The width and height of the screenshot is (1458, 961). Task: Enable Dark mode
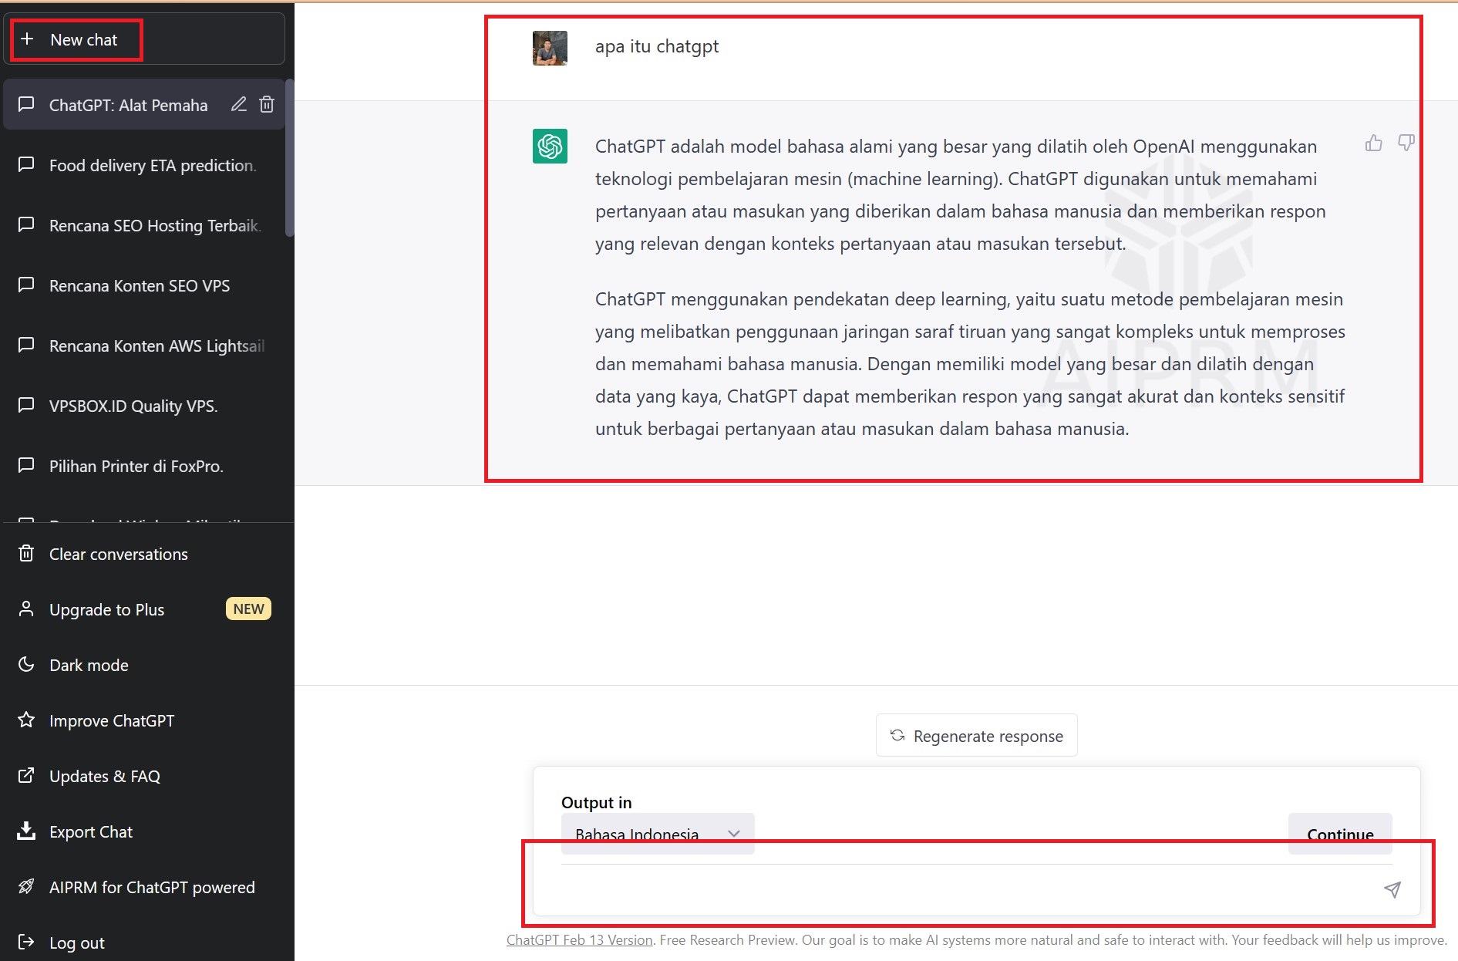(88, 664)
